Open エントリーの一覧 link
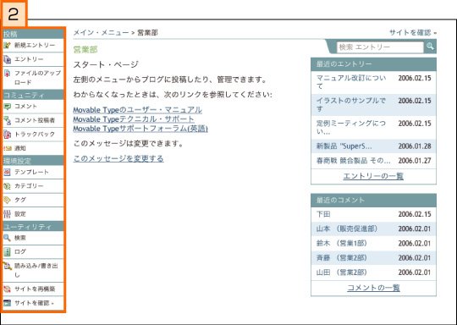The width and height of the screenshot is (457, 325). [373, 176]
